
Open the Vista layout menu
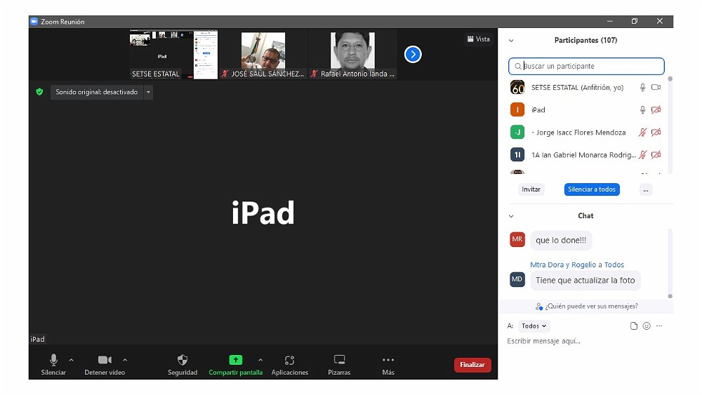tap(478, 39)
